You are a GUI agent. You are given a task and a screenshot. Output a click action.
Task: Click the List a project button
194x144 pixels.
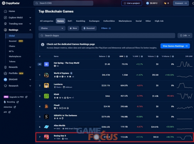(132, 3)
